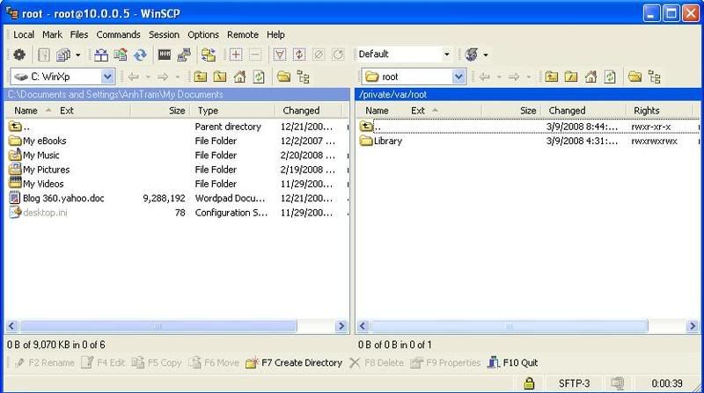
Task: Click the Invert Selection icon
Action: pos(299,55)
